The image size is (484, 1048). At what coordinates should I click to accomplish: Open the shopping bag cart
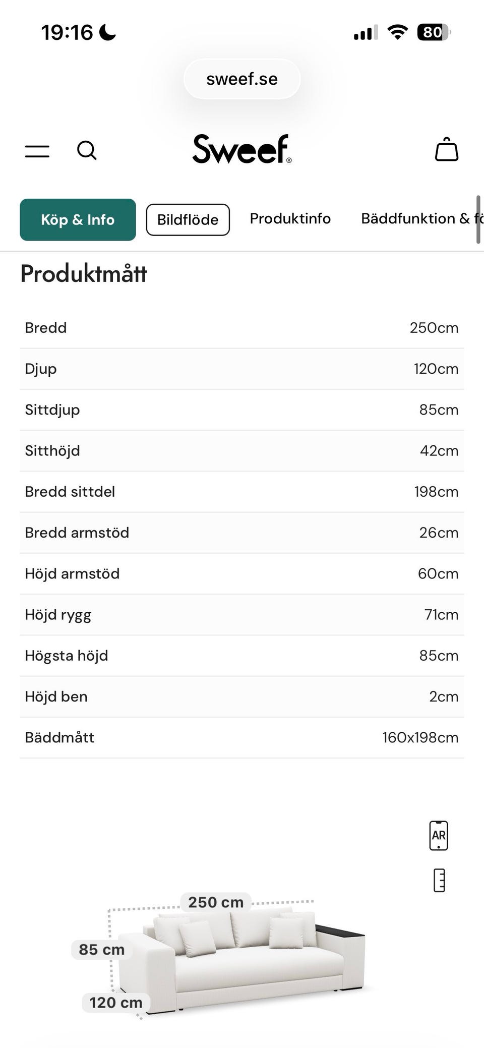point(446,150)
